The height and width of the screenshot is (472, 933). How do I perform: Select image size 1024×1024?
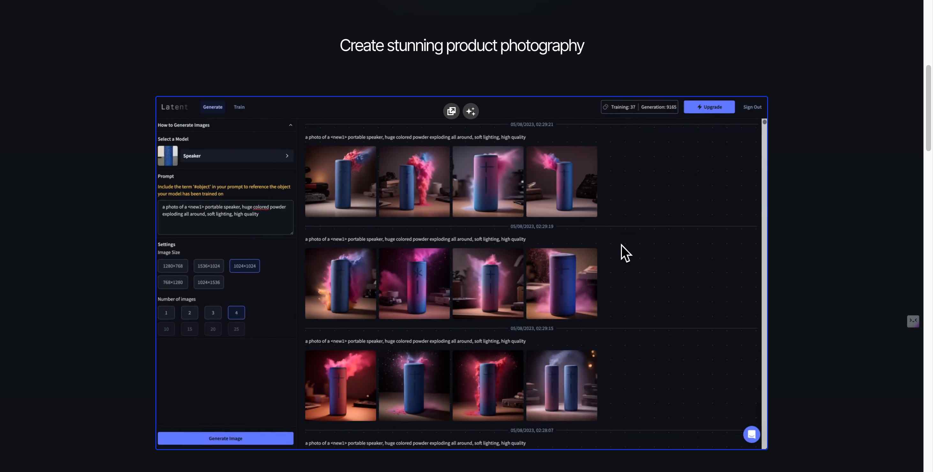pos(244,266)
